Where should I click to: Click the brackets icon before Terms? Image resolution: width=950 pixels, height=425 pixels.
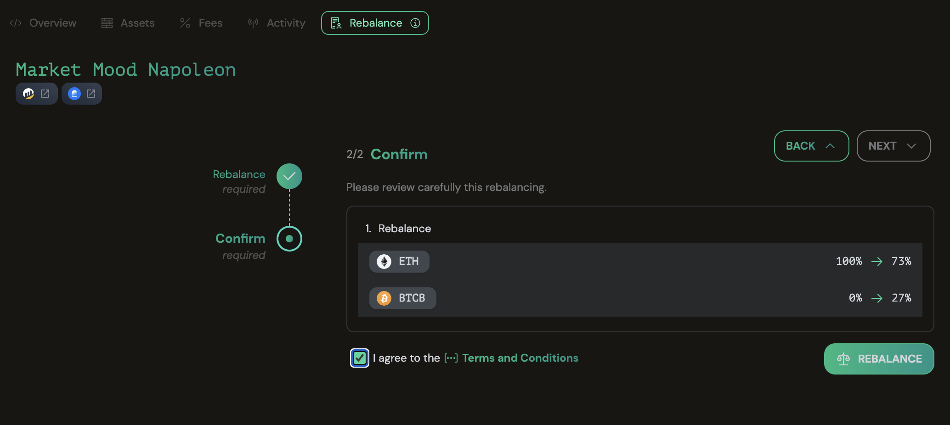[x=451, y=358]
